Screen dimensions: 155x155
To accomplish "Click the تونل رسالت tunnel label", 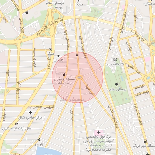I will click(x=139, y=35).
